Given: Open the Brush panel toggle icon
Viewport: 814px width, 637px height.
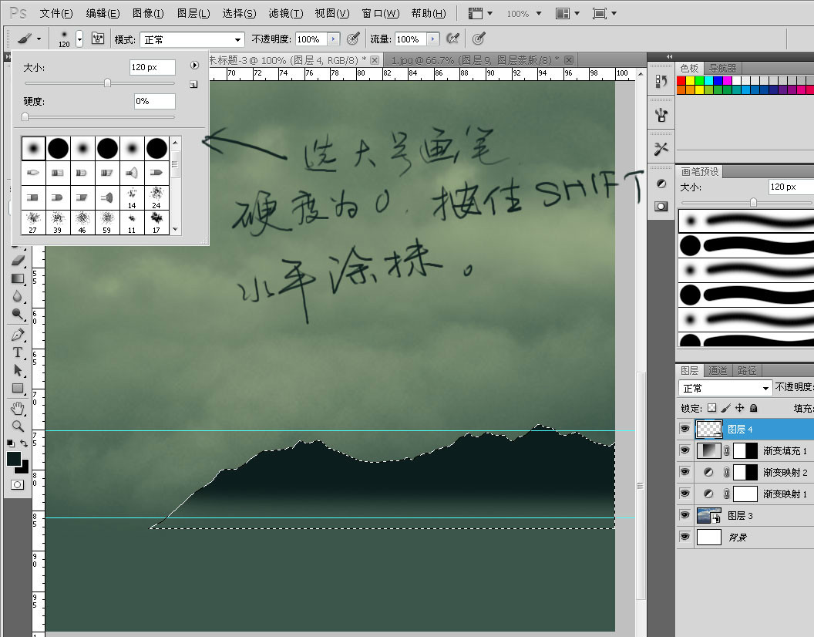Looking at the screenshot, I should coord(98,39).
